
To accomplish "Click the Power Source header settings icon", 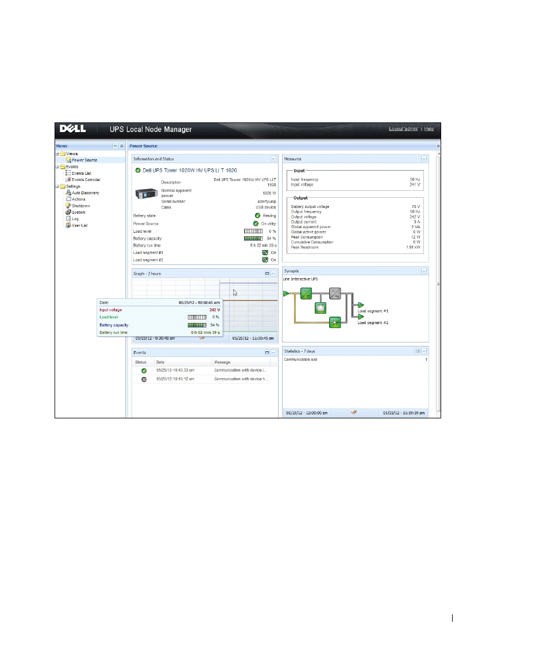I will [x=438, y=146].
